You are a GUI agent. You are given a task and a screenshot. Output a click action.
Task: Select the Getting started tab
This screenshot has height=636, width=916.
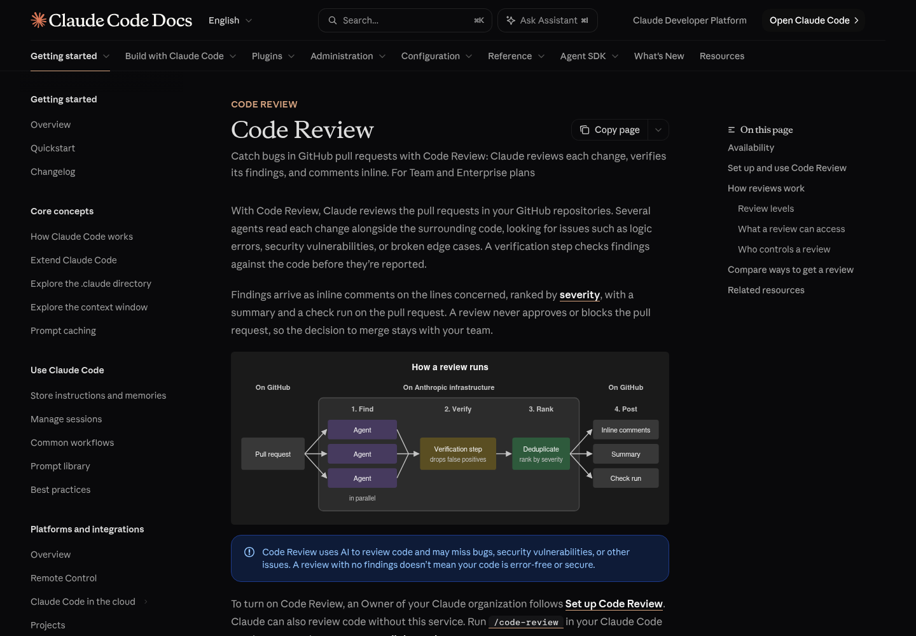[x=70, y=56]
